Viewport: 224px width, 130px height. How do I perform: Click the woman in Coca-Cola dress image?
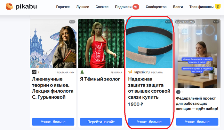[x=101, y=44]
